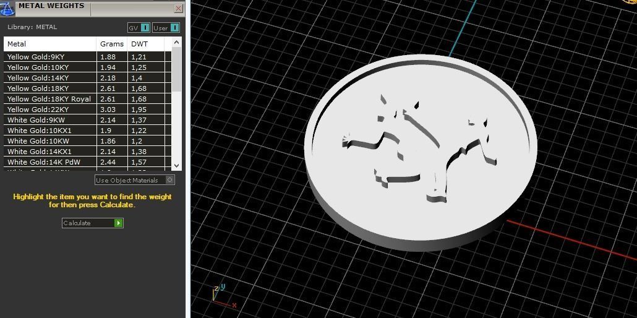Click the Calculate button
637x318 pixels.
tap(93, 223)
